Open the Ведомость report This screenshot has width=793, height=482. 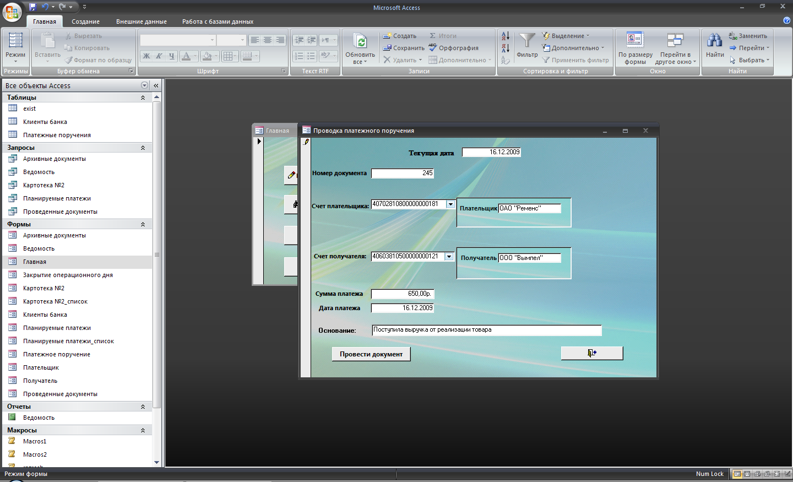click(x=39, y=418)
